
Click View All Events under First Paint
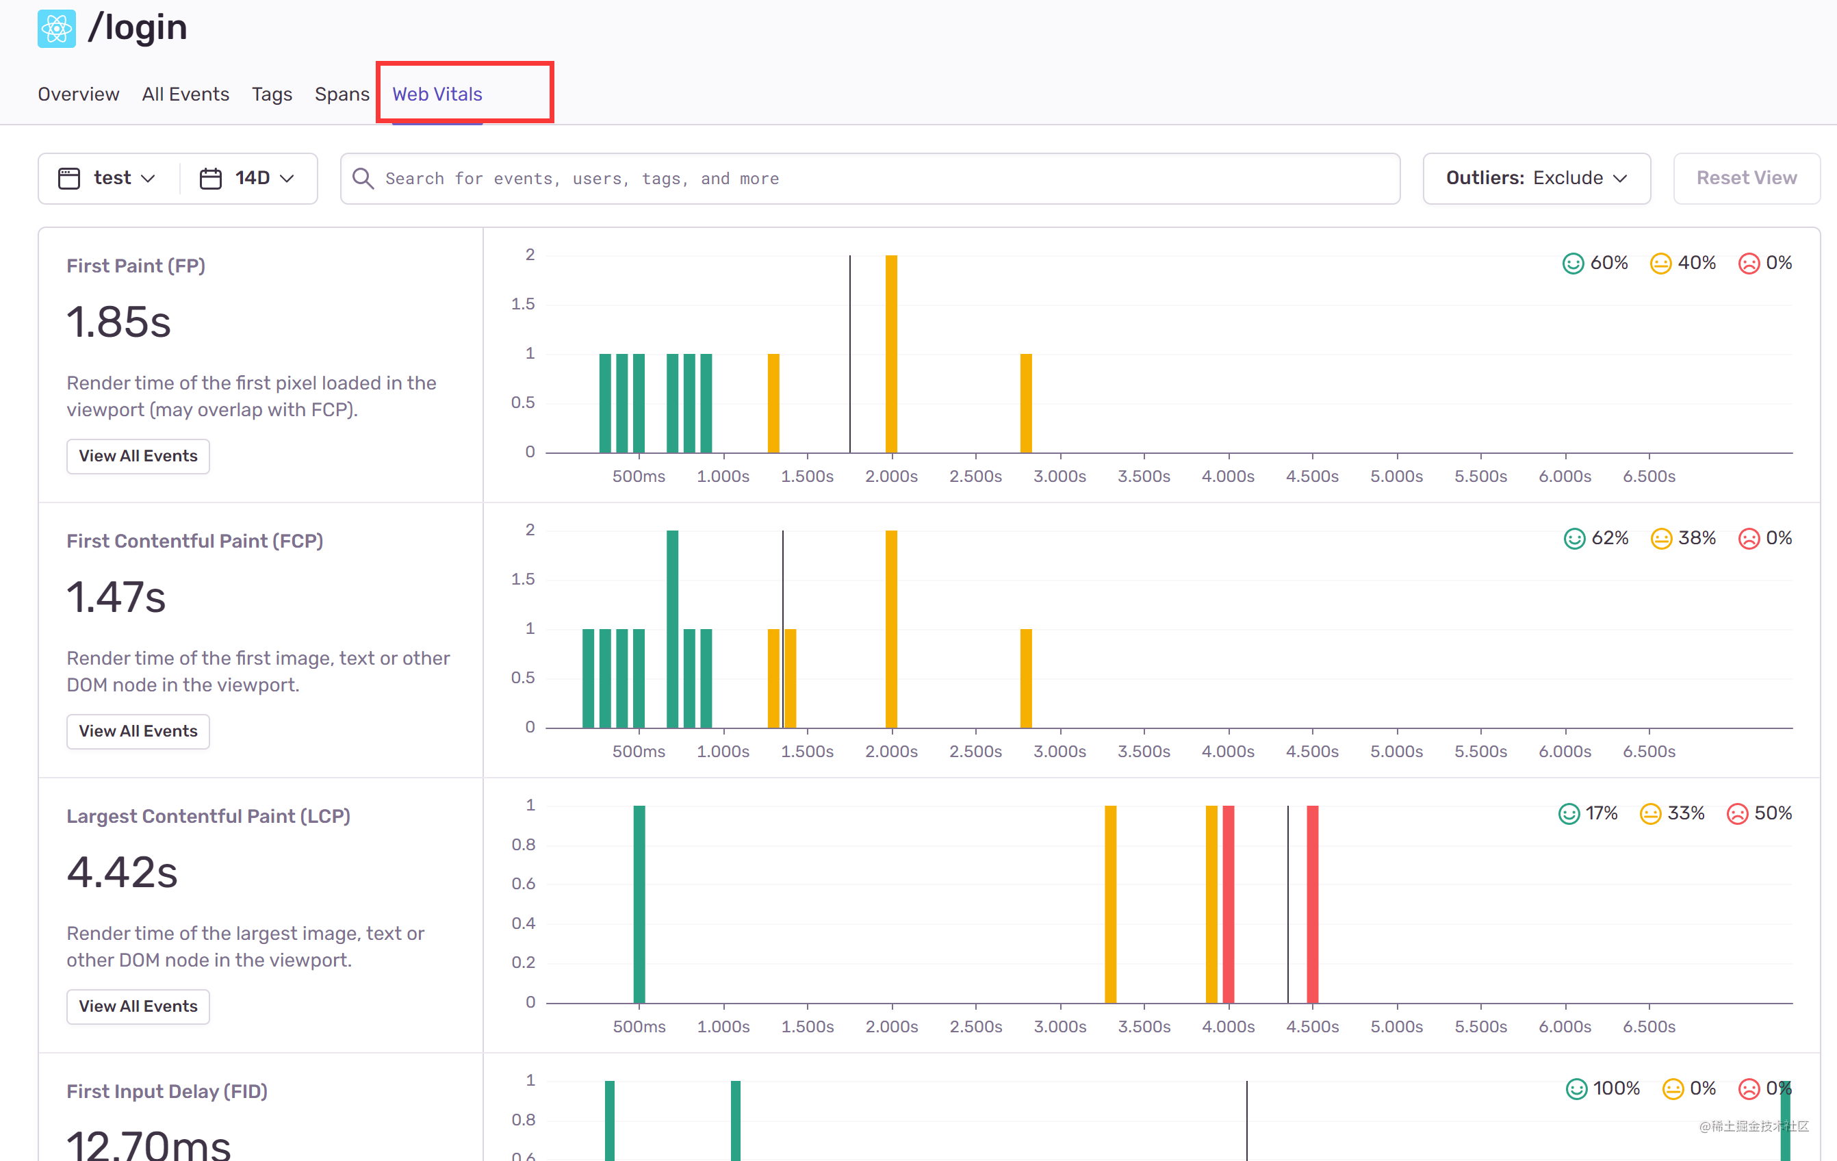(138, 456)
